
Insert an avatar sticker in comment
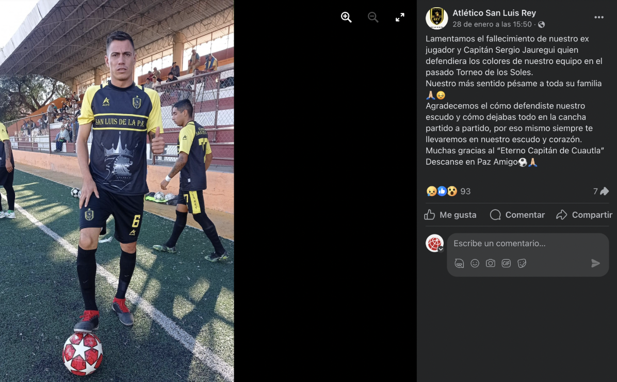point(459,263)
